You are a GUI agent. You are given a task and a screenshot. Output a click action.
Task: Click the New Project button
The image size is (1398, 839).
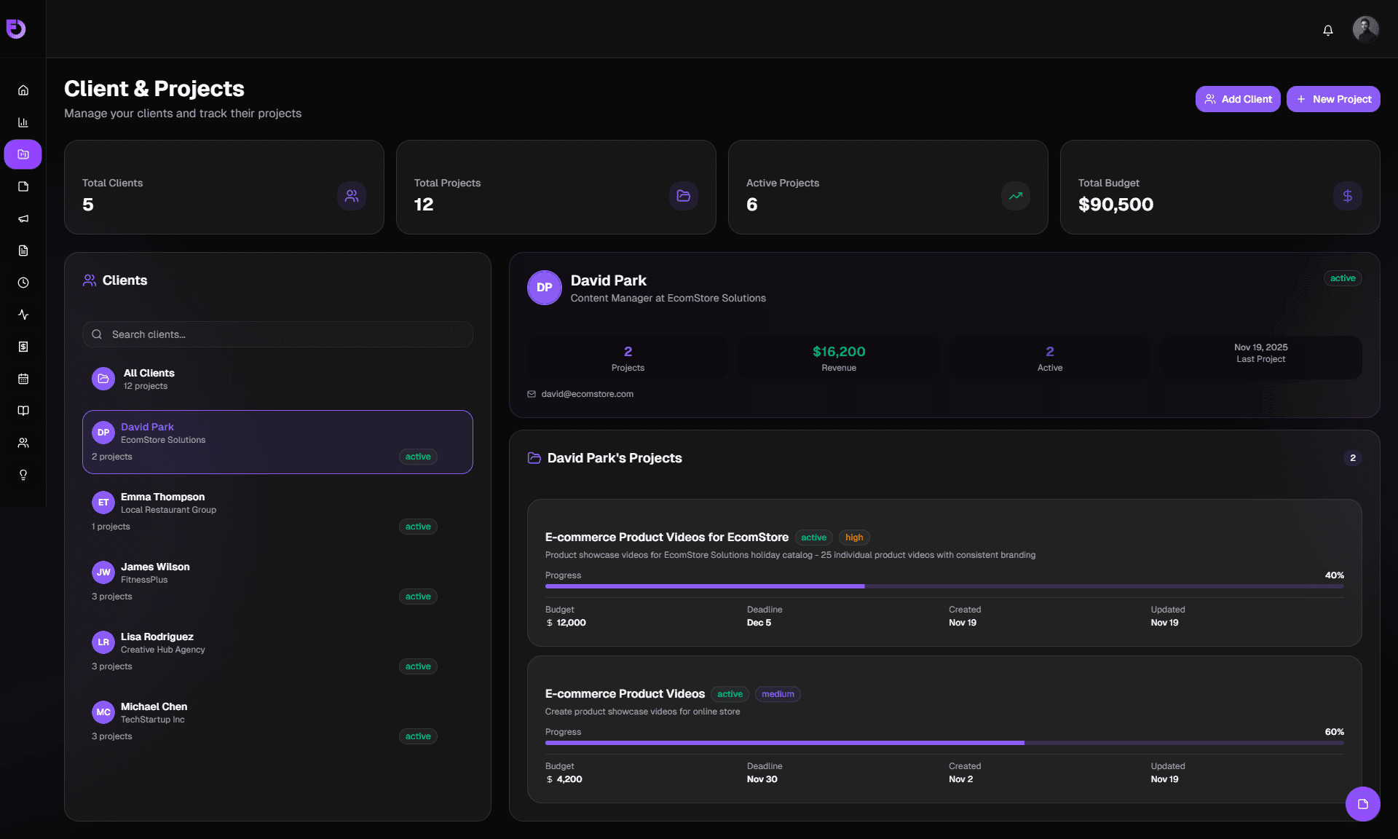coord(1332,99)
